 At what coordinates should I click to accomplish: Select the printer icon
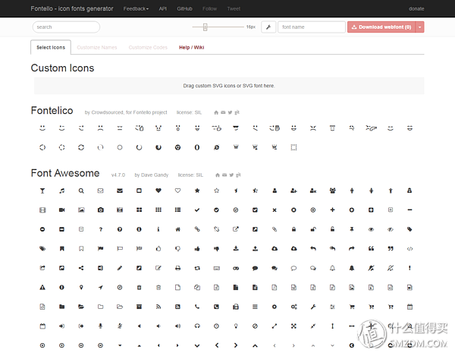coord(178,268)
